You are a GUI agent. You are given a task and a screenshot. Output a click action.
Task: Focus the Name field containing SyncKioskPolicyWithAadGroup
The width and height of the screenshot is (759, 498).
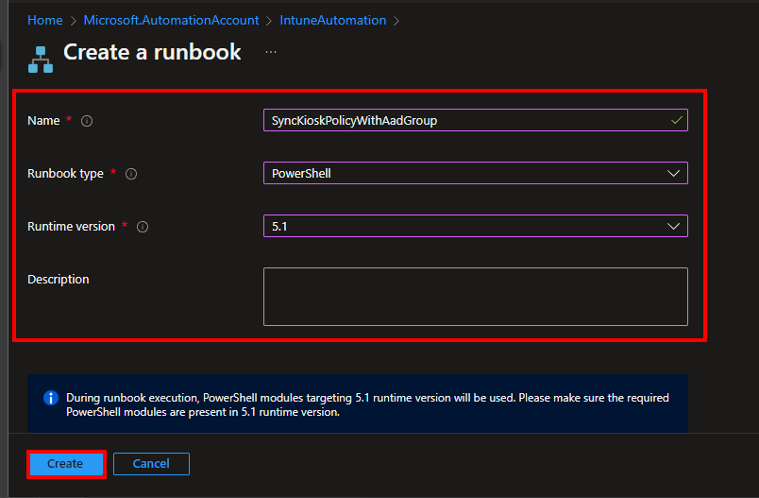pyautogui.click(x=463, y=120)
